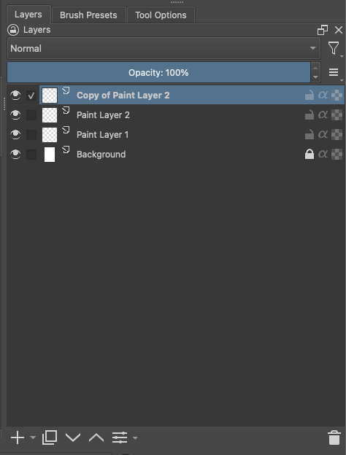
Task: Toggle alpha lock on Paint Layer 1
Action: 337,135
